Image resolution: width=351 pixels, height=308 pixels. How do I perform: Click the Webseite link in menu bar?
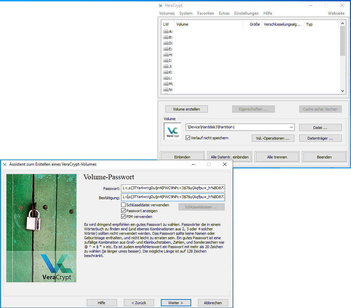coord(336,13)
